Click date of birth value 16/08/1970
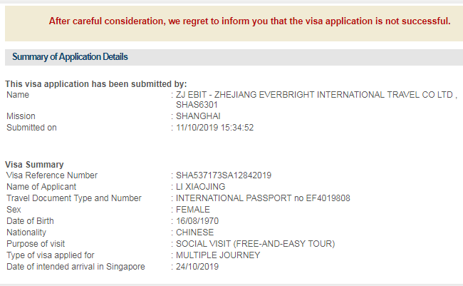 click(197, 221)
